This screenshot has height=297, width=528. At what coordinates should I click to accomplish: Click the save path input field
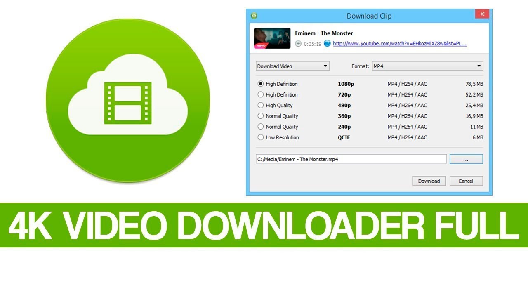coord(351,159)
